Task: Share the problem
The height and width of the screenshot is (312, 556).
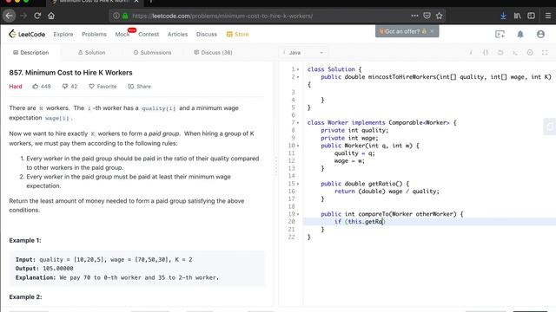Action: point(139,87)
